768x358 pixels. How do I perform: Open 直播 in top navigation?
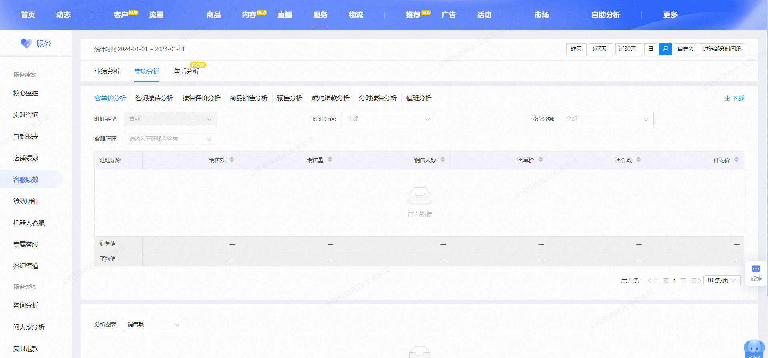[x=285, y=15]
